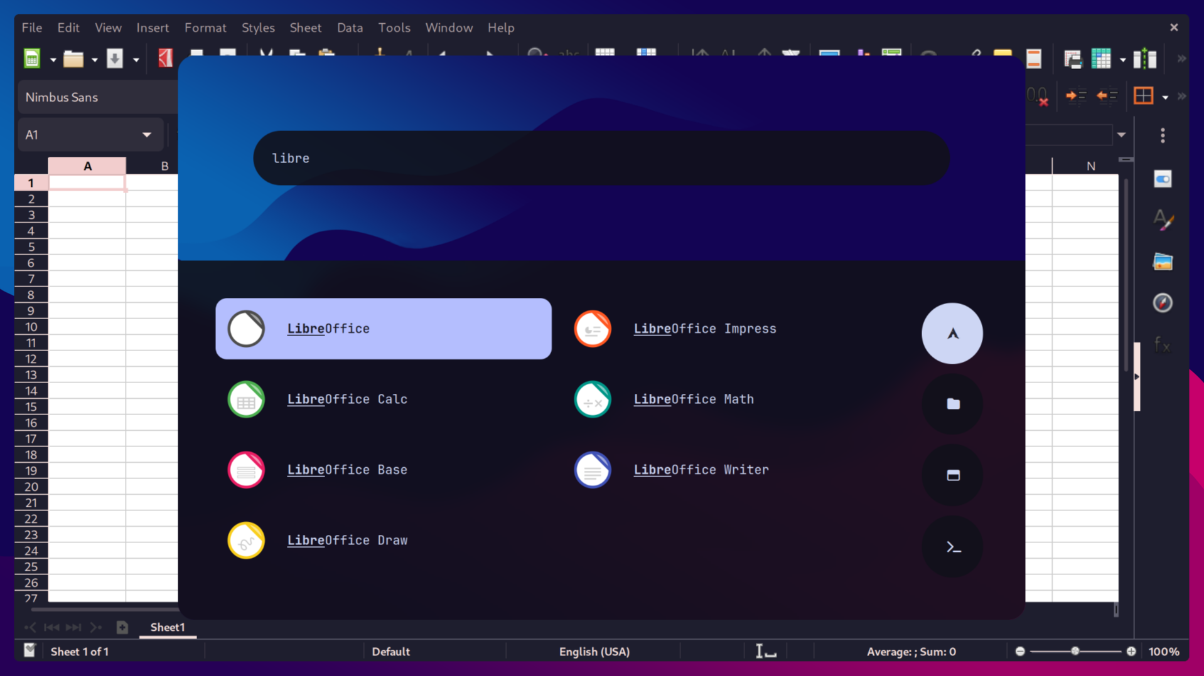Viewport: 1204px width, 676px height.
Task: Open sidebar settings three-dot menu
Action: pos(1163,135)
